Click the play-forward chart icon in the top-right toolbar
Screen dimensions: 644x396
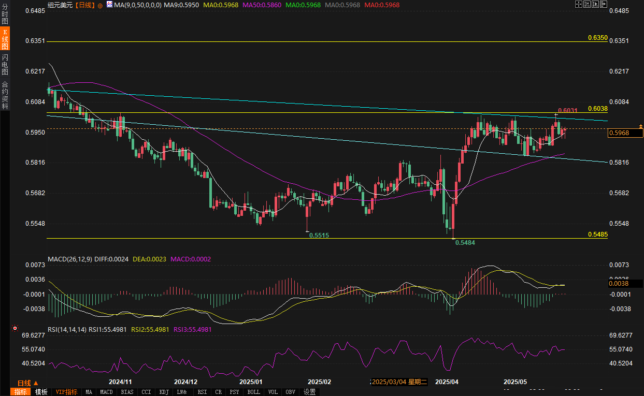pos(595,4)
